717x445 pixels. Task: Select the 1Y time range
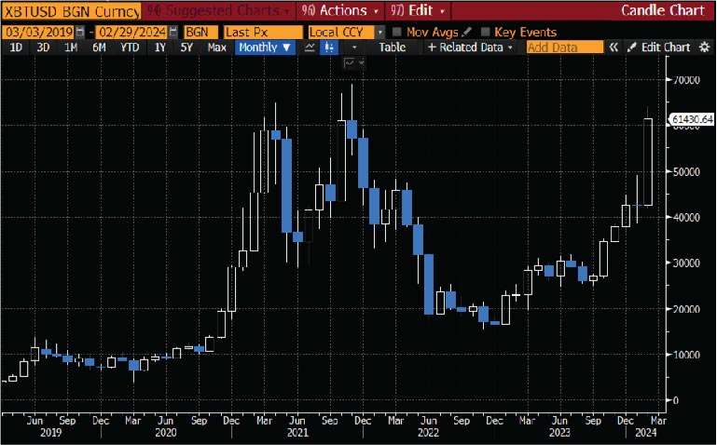point(159,47)
